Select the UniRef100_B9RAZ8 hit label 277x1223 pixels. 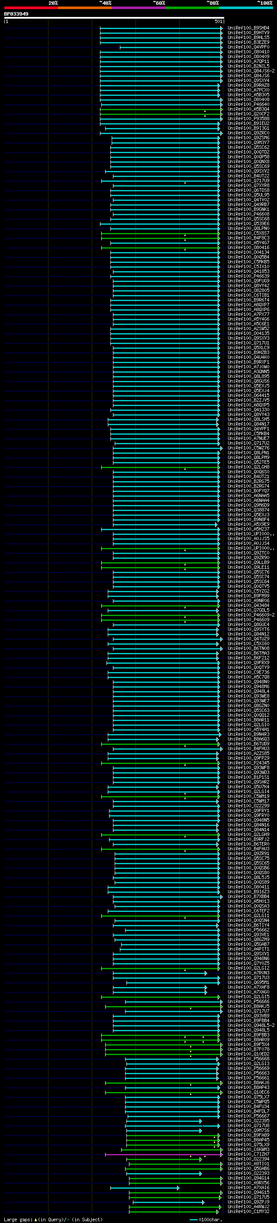pyautogui.click(x=248, y=85)
